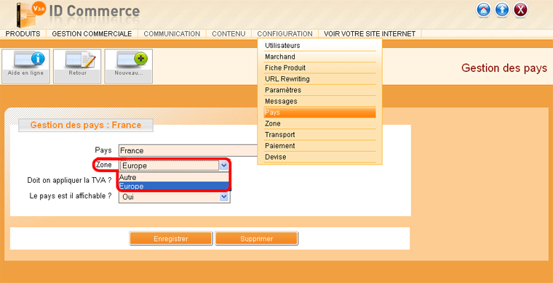Click the Supprimer button
Viewport: 553px width, 283px height.
point(257,239)
